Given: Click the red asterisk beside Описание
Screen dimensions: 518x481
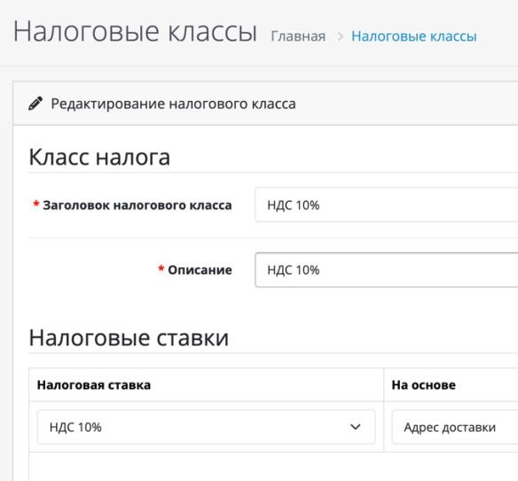Looking at the screenshot, I should [x=161, y=269].
